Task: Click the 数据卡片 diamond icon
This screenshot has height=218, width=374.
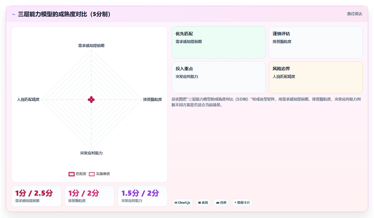Action: [x=235, y=203]
